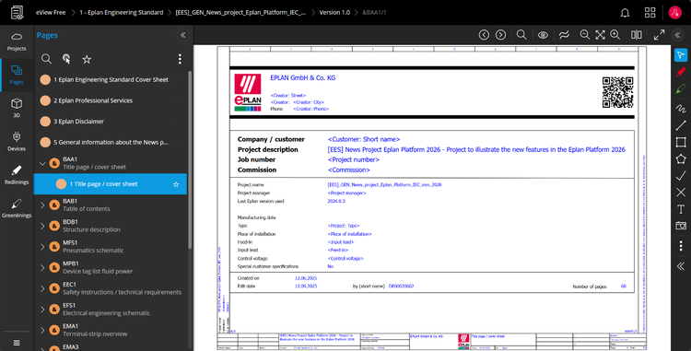Zoom out of the drawing
691x351 pixels.
585,35
